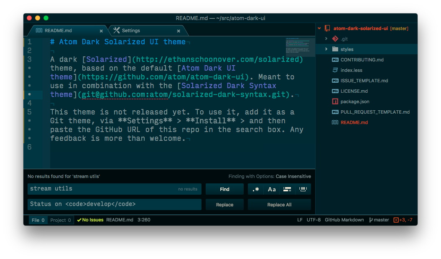Click the ethanschoonover.com/solarized URL in editor
Image resolution: width=441 pixels, height=259 pixels.
coord(217,60)
